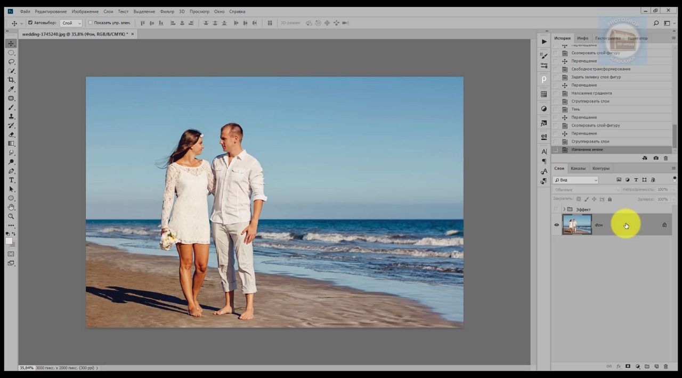
Task: Select the Elliptical Marquee tool
Action: coord(11,53)
